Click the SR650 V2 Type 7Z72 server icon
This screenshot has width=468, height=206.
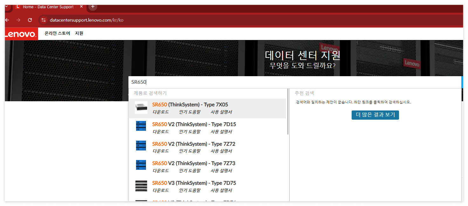tap(141, 146)
